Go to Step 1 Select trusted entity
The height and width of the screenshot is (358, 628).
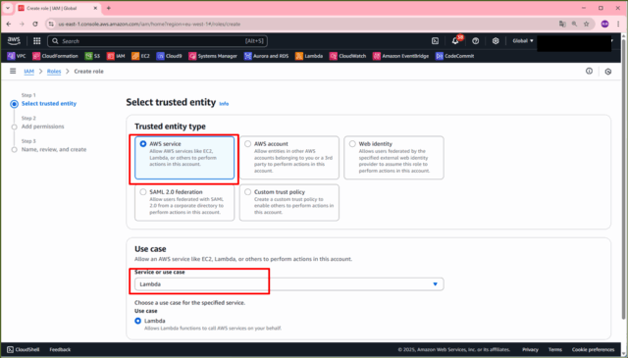coord(49,103)
